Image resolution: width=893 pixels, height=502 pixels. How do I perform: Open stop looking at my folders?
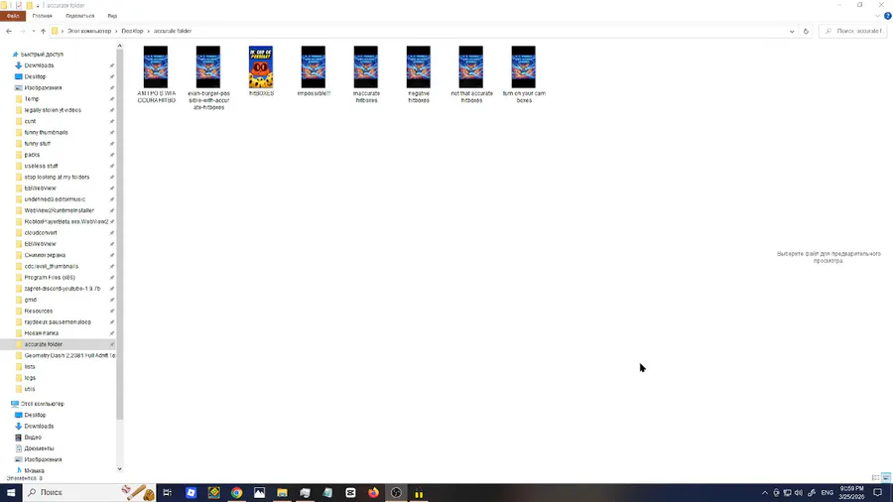click(x=57, y=177)
